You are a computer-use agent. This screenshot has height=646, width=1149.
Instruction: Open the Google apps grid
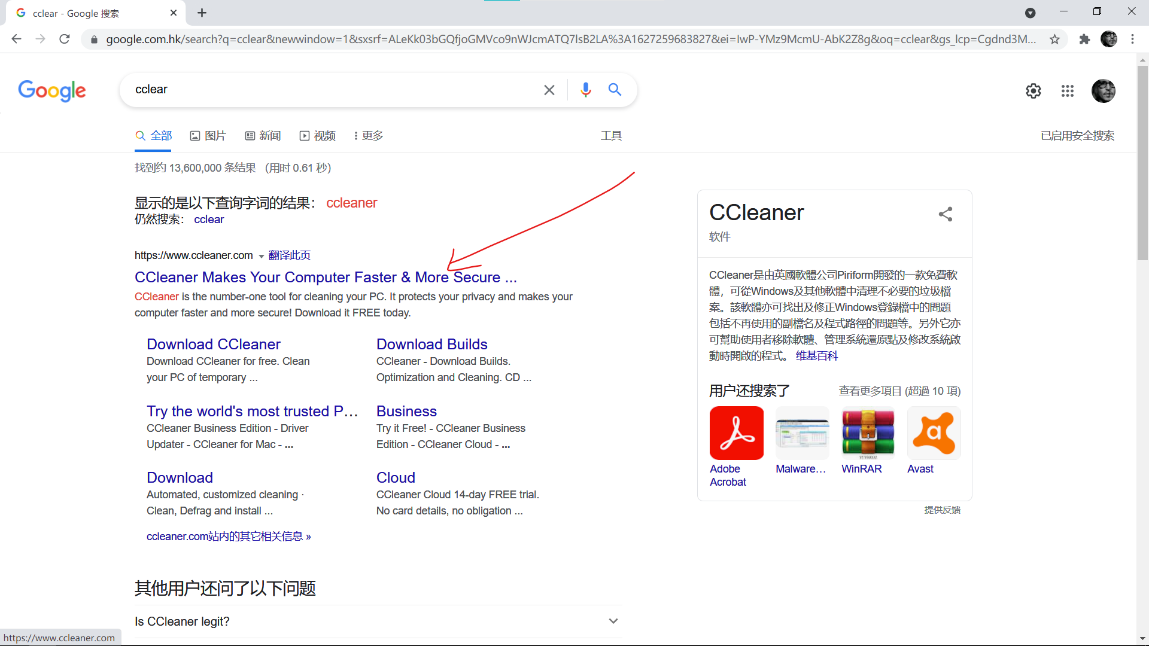pos(1068,91)
